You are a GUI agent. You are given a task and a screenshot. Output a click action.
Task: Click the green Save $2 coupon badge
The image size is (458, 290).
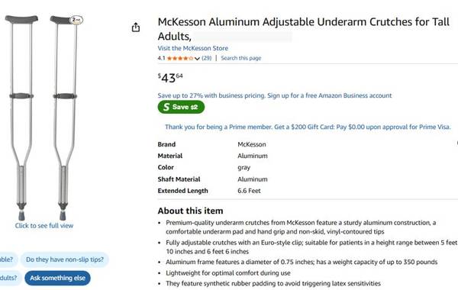point(181,107)
